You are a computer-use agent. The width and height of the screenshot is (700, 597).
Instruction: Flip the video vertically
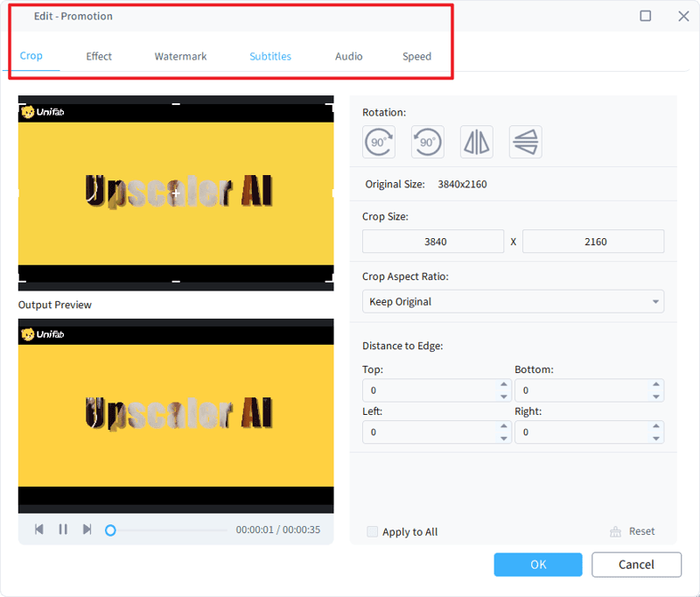(525, 142)
